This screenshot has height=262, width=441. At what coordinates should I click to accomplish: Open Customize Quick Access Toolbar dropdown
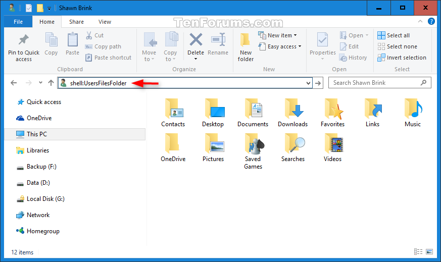49,9
